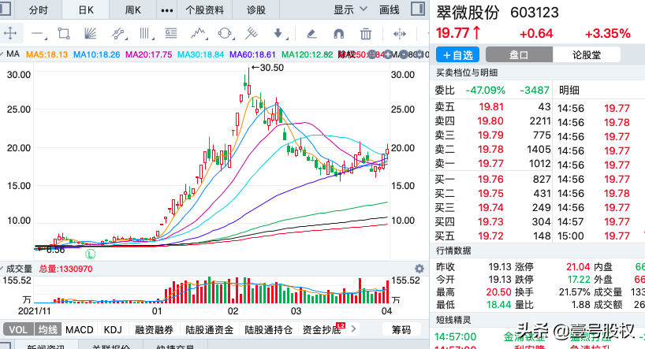Toggle the 画线 drawing toolbar
Viewport: 645px width, 349px height.
(390, 10)
